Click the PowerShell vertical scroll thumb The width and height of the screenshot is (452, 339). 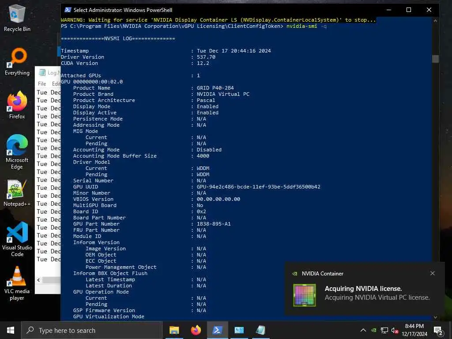pyautogui.click(x=435, y=59)
